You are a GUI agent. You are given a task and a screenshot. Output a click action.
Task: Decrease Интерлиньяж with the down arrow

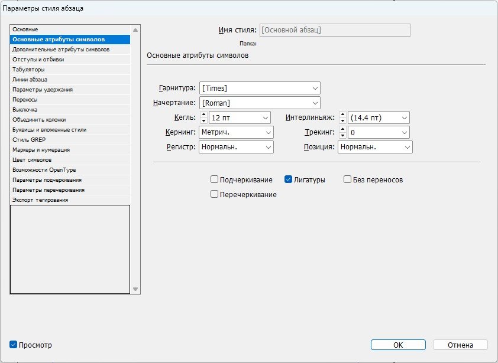coord(342,120)
